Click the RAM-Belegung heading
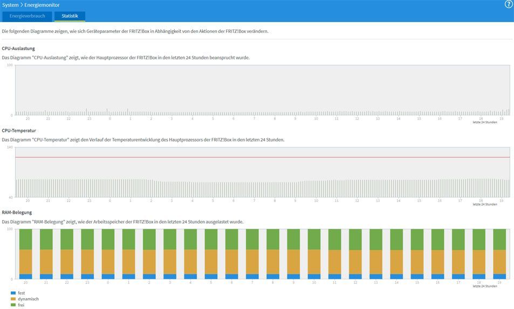 coord(17,213)
